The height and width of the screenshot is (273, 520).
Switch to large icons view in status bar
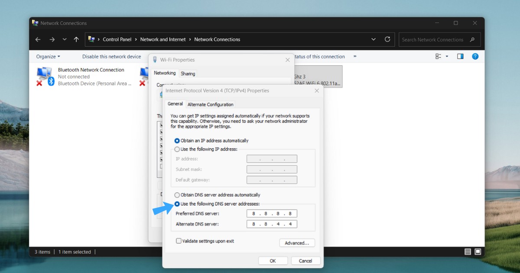(x=478, y=252)
